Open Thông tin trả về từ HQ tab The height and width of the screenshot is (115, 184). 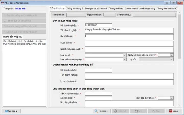coord(167,9)
